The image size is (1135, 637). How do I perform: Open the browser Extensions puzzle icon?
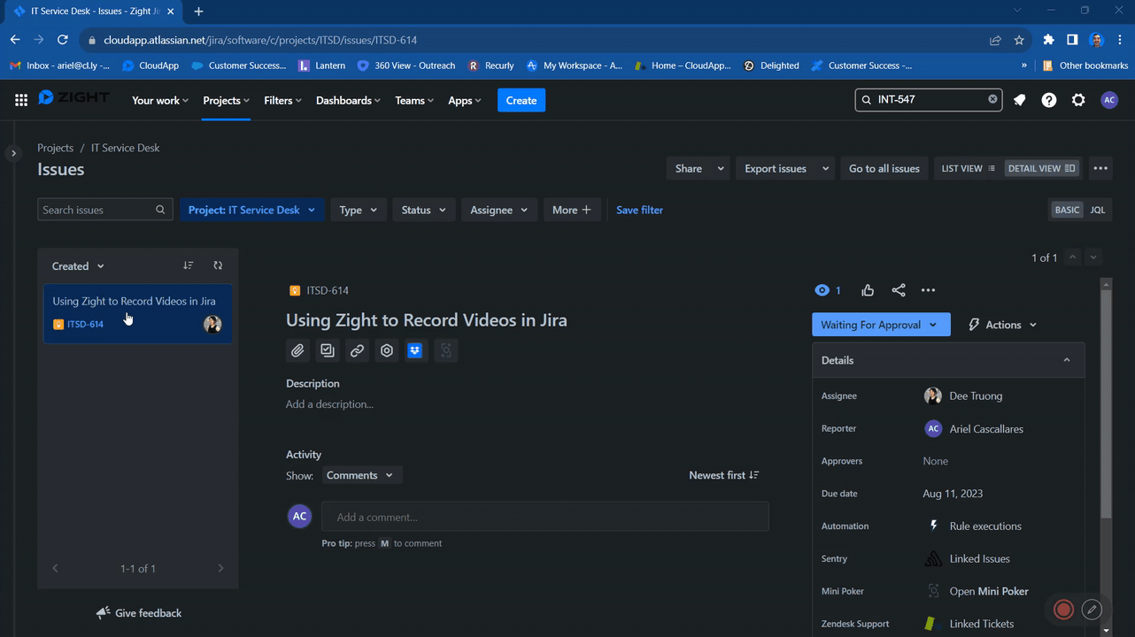coord(1048,40)
